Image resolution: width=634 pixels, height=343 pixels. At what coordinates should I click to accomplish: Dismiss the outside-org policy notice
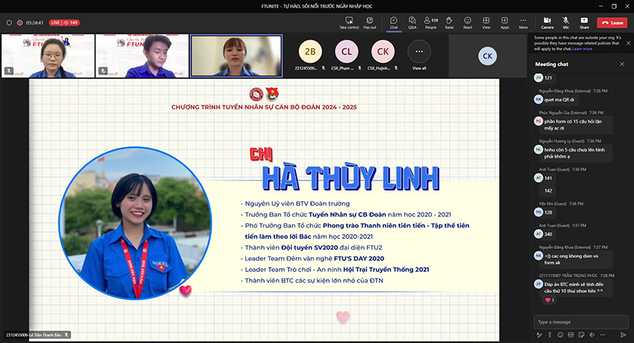click(628, 43)
